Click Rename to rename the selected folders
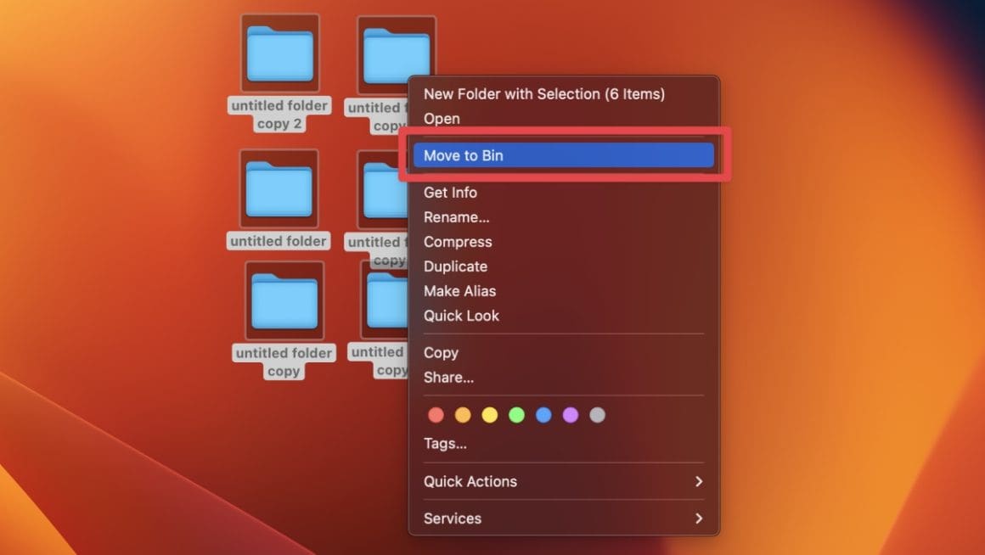The width and height of the screenshot is (985, 555). tap(456, 217)
